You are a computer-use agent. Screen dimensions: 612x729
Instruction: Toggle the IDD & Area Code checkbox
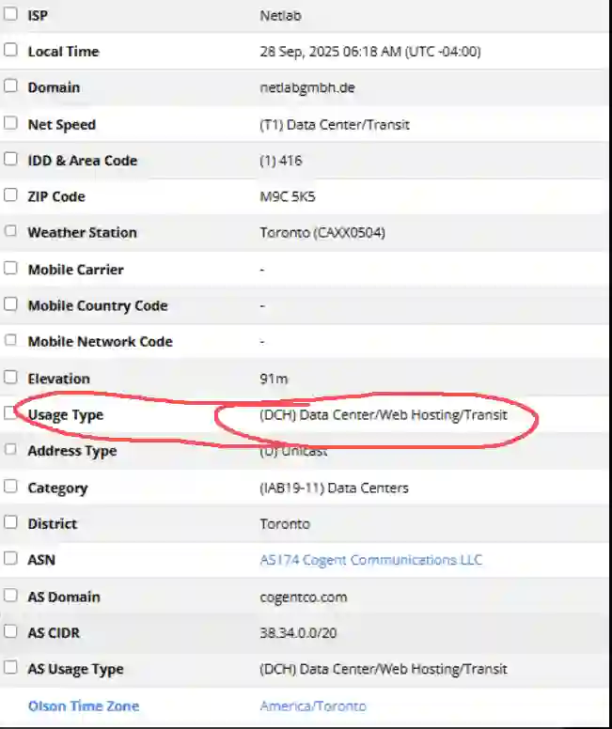(10, 160)
